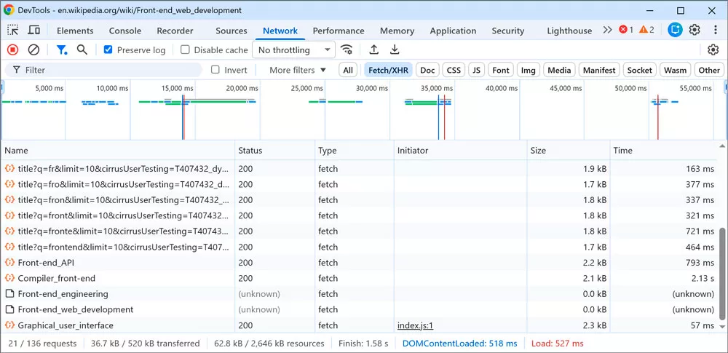Click the red error count badge
The height and width of the screenshot is (353, 728).
[626, 30]
